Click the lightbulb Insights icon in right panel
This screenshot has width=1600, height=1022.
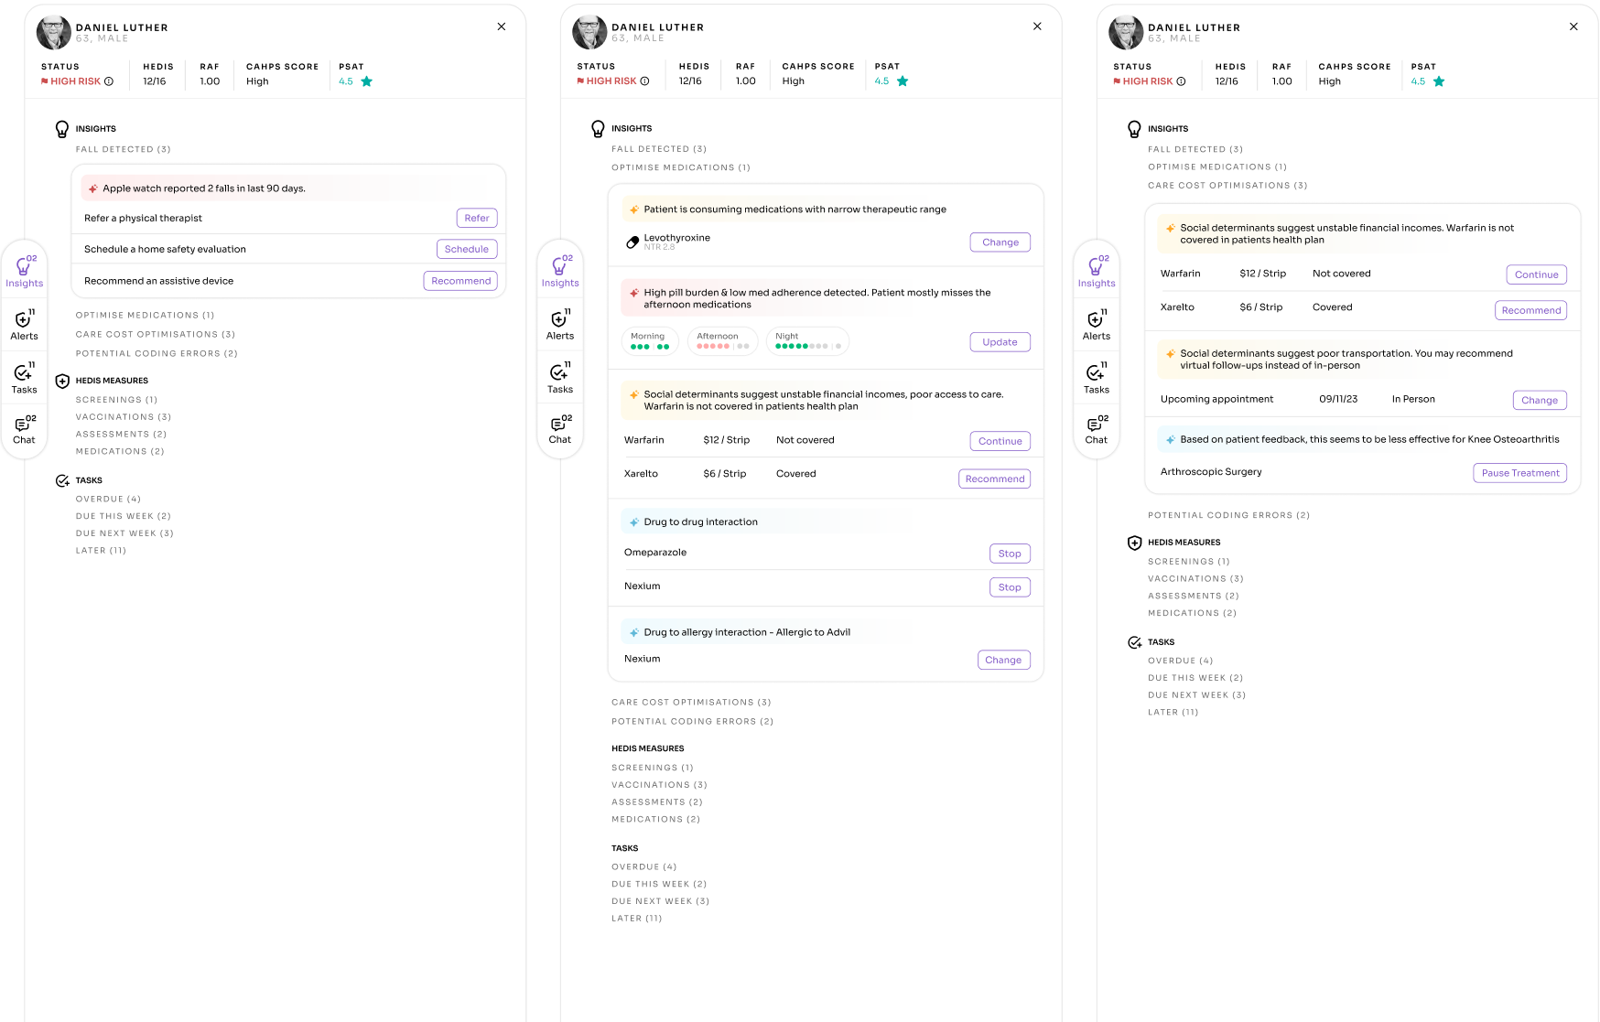[1134, 129]
